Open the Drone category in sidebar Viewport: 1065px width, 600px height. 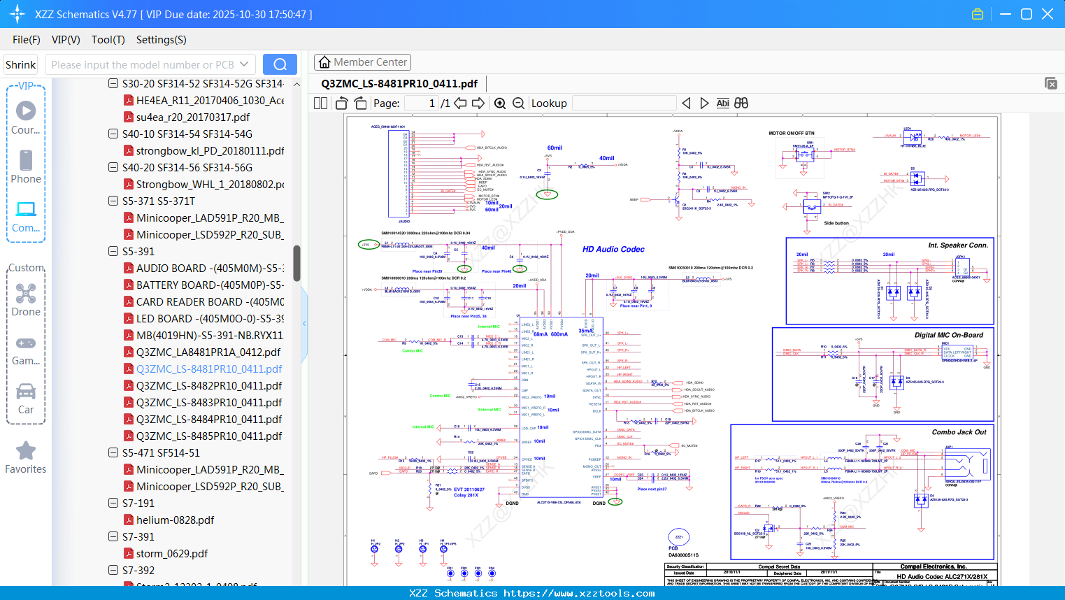(26, 299)
